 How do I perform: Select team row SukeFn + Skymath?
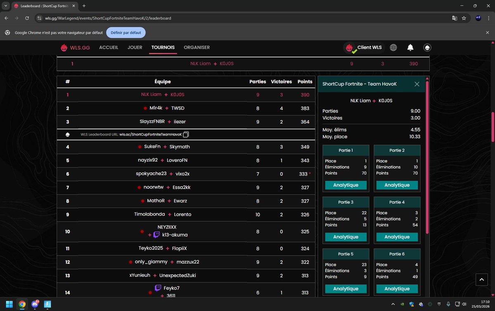coord(186,147)
